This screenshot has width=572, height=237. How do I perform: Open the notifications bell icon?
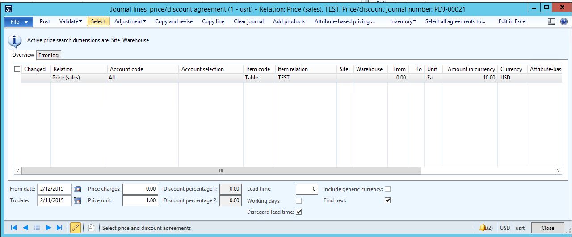click(483, 228)
